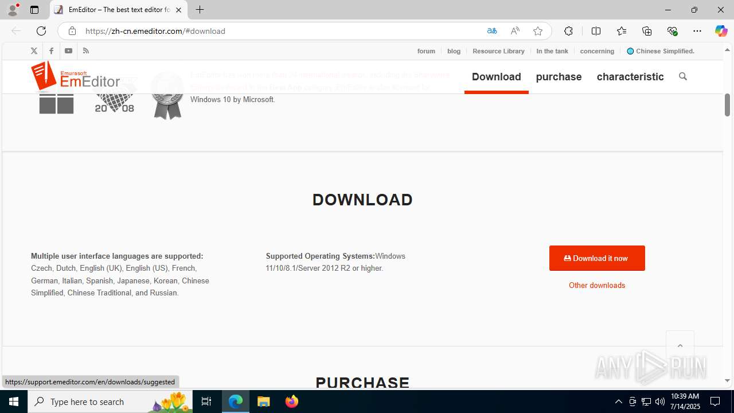Open Edge Settings and more menu
Viewport: 734px width, 413px height.
697,31
